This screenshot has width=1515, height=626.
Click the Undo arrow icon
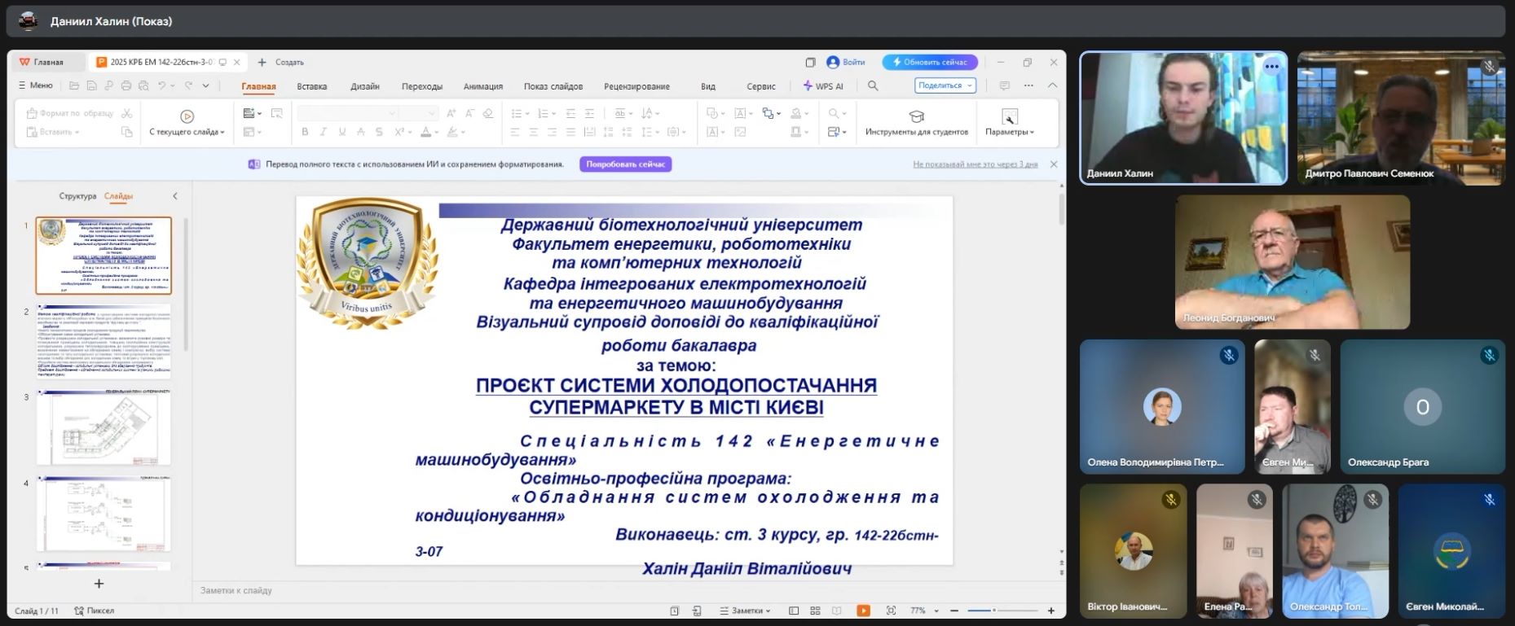[x=162, y=85]
